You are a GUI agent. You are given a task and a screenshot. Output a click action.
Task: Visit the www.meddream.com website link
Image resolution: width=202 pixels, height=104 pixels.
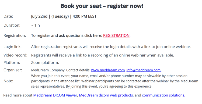pyautogui.click(x=108, y=70)
